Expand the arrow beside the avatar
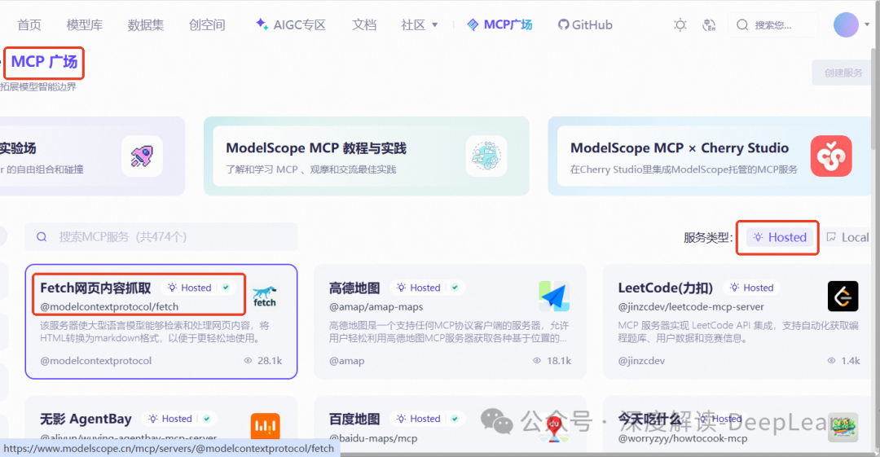 click(x=867, y=24)
